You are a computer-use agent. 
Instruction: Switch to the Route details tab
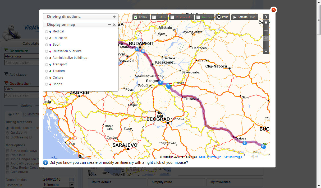[117, 182]
